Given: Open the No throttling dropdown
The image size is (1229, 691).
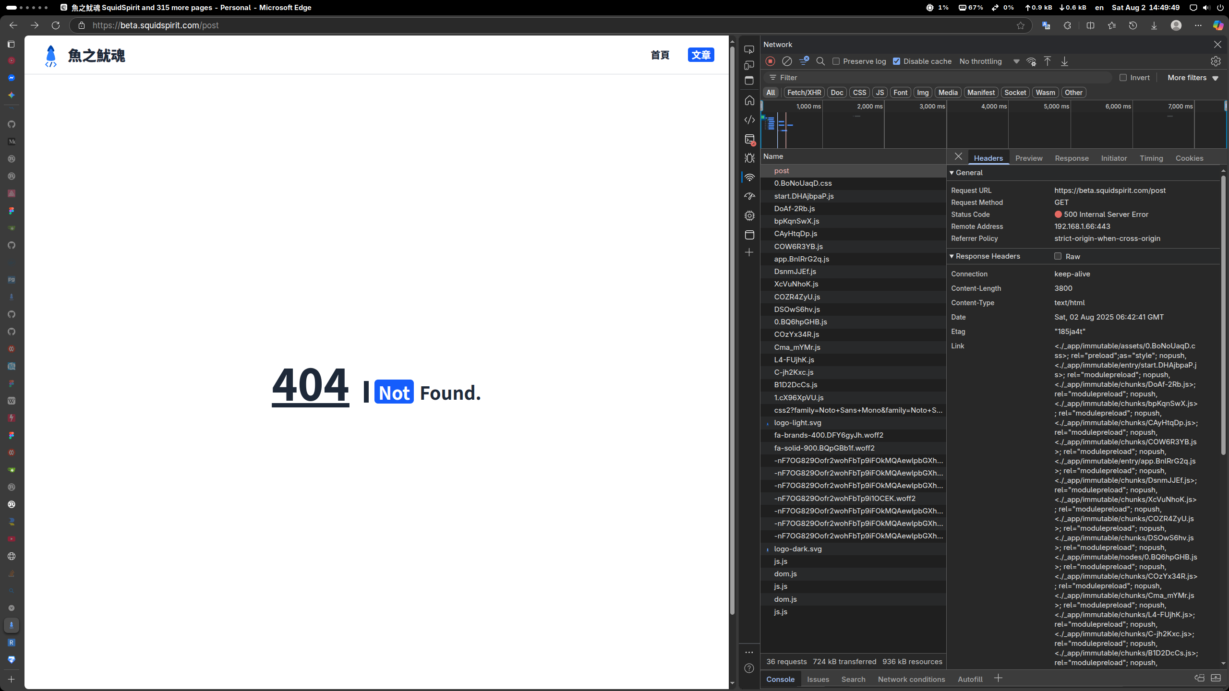Looking at the screenshot, I should [x=989, y=61].
